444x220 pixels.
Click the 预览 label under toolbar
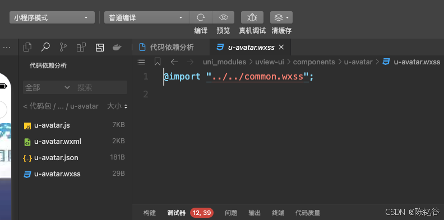pyautogui.click(x=223, y=31)
